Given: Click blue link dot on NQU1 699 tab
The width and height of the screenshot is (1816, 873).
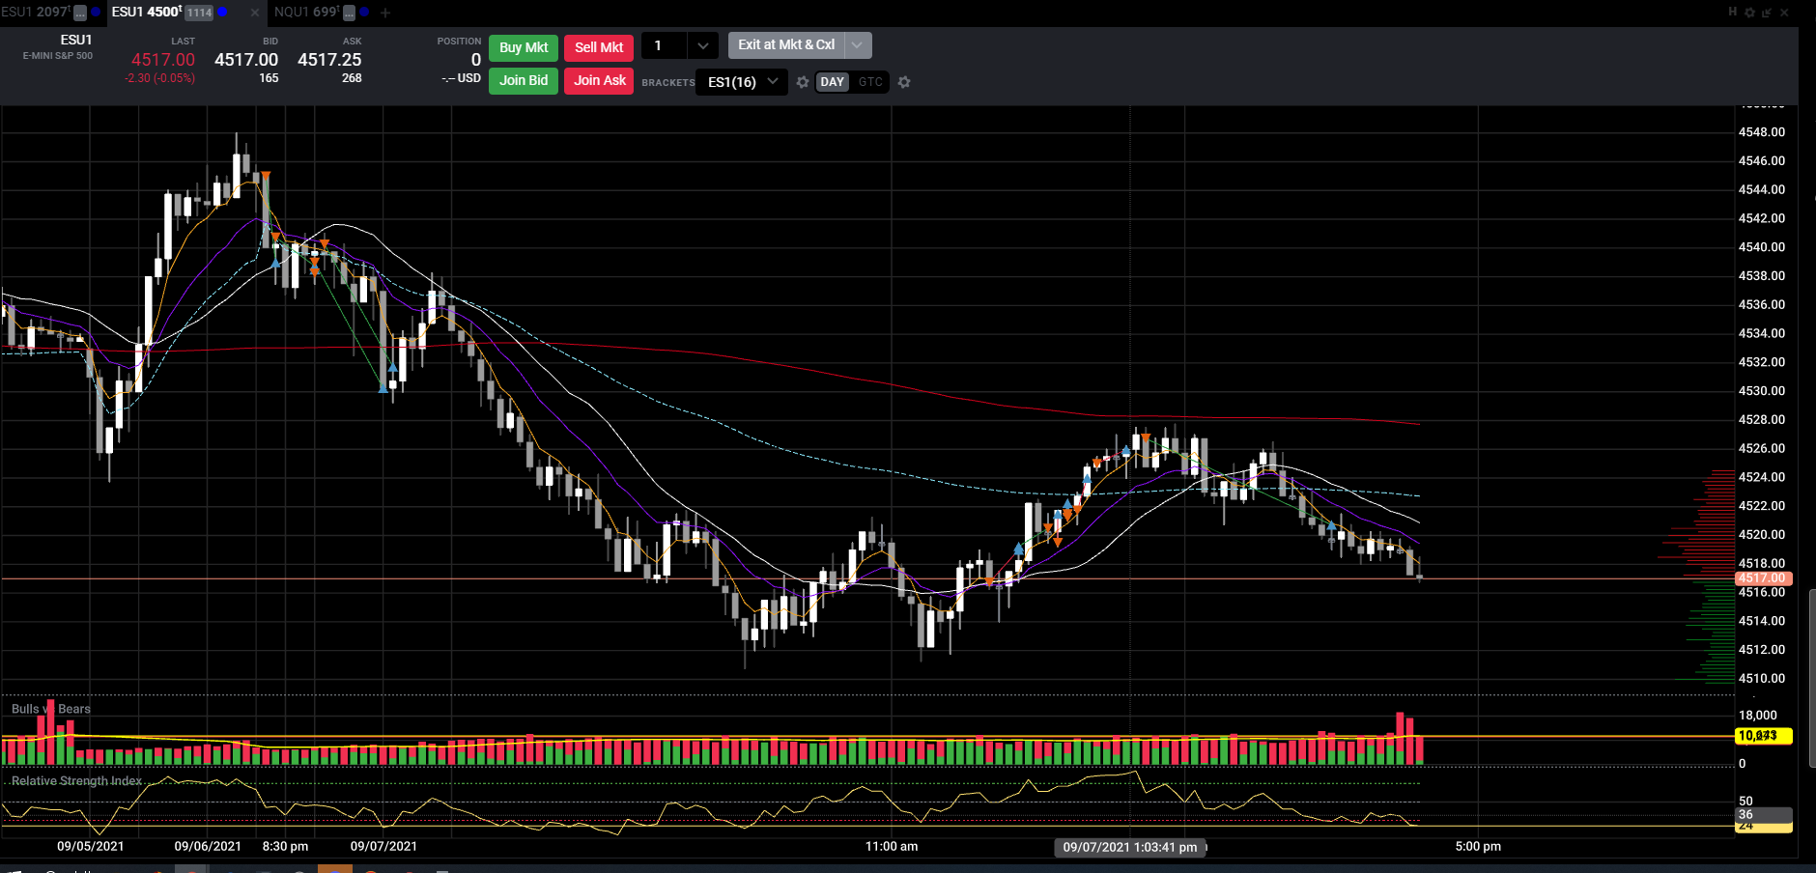Looking at the screenshot, I should tap(364, 13).
